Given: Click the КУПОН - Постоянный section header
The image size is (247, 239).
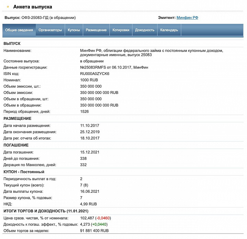Looking at the screenshot, I should (24, 172).
